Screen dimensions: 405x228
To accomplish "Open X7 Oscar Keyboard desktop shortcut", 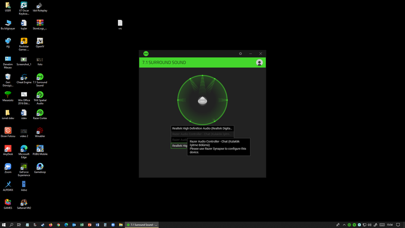I will [x=24, y=8].
